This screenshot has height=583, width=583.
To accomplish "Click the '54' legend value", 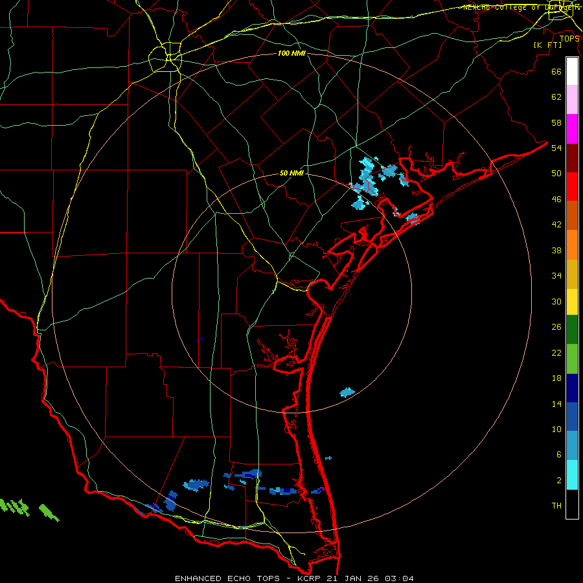I will (556, 148).
